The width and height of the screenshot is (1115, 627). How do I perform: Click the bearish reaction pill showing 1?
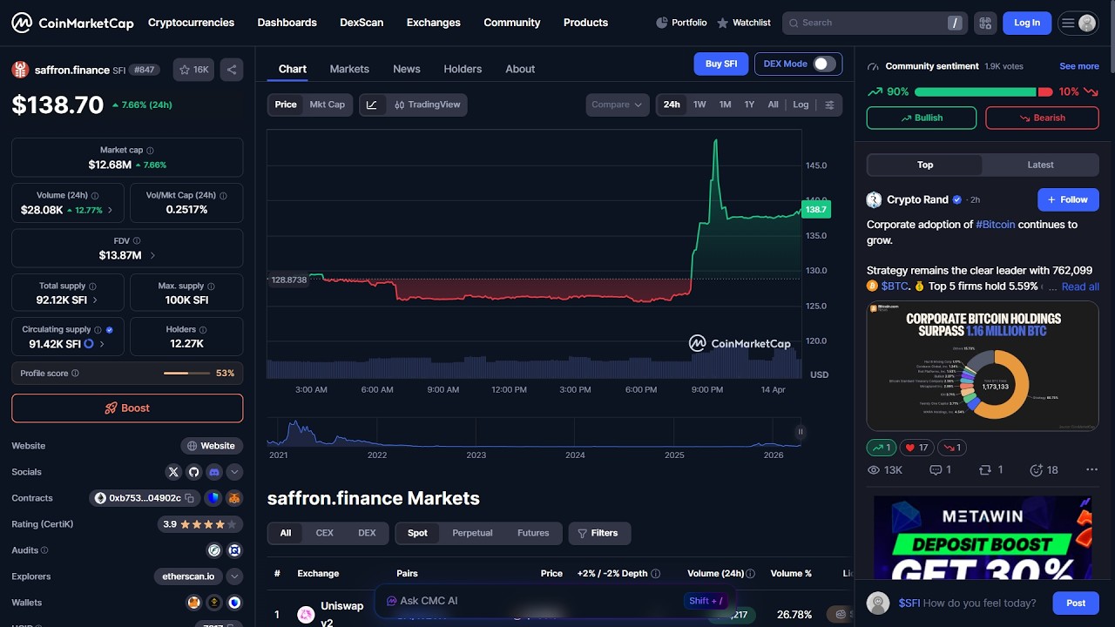coord(952,448)
